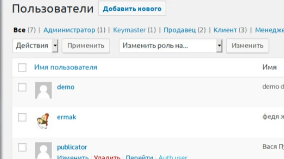Open the publicator username link
Image resolution: width=284 pixels, height=159 pixels.
tap(72, 147)
